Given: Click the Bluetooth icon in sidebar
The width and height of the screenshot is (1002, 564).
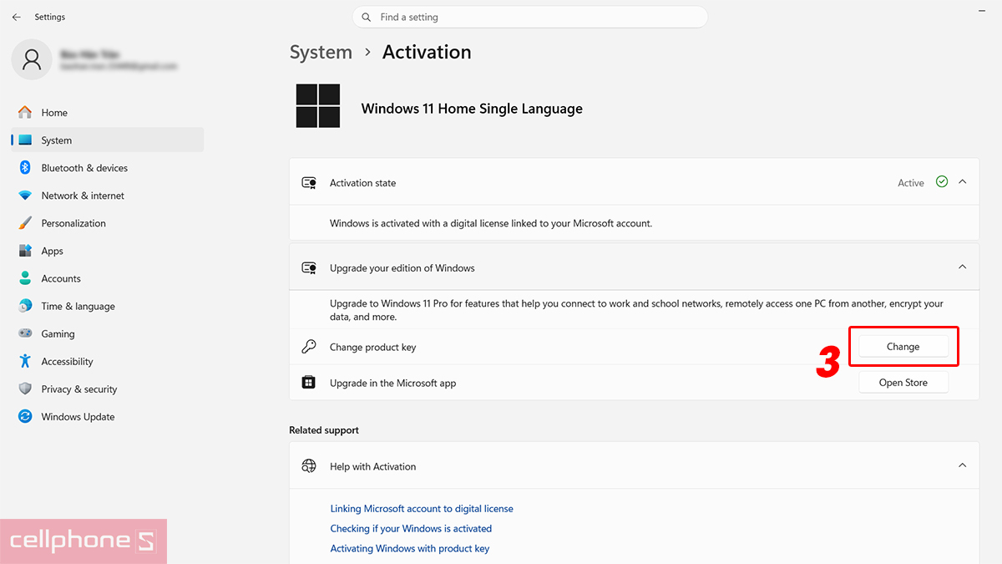Looking at the screenshot, I should 25,168.
